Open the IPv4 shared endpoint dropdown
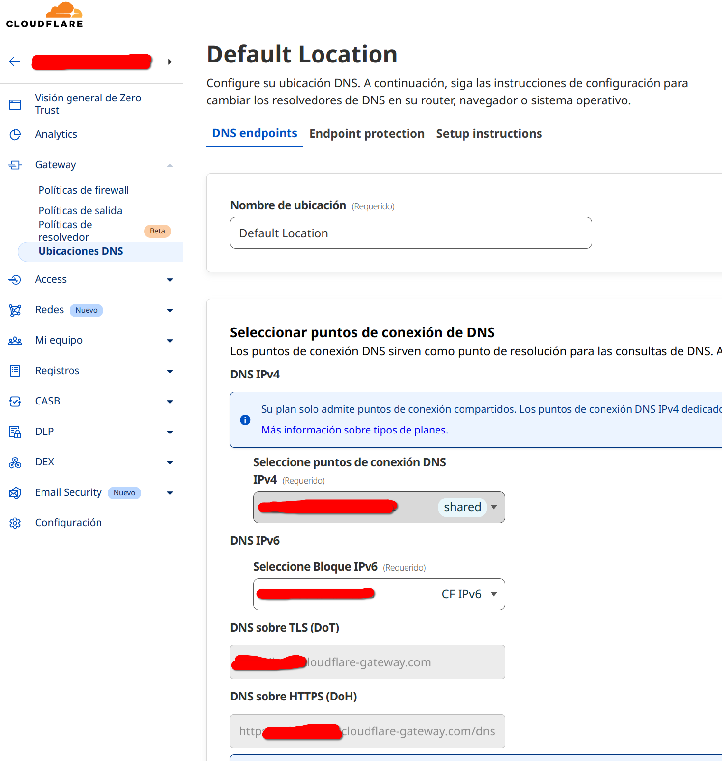 [494, 507]
